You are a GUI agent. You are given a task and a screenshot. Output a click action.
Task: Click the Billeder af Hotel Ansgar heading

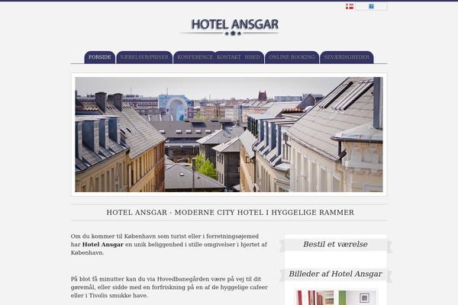[x=335, y=274]
